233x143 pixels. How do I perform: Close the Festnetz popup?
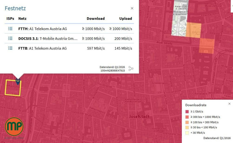click(x=132, y=8)
